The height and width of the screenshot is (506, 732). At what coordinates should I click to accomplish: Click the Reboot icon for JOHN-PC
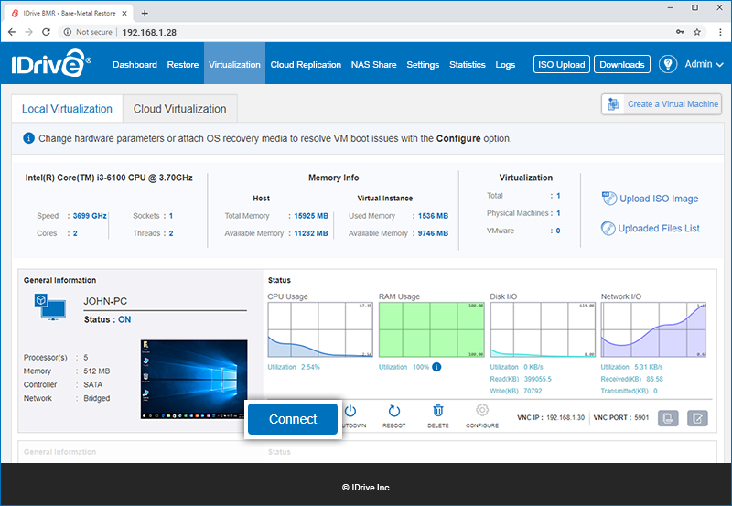(394, 411)
